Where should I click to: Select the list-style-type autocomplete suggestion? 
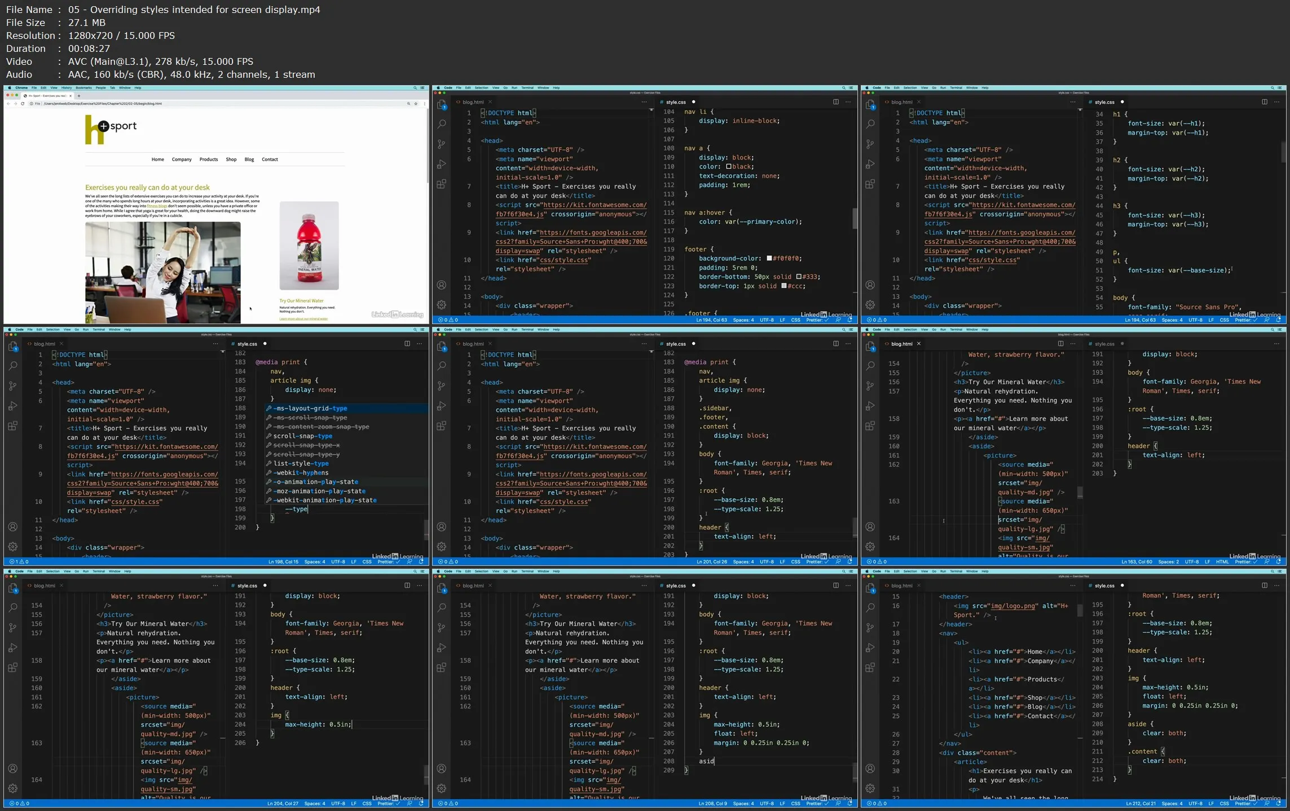click(346, 464)
